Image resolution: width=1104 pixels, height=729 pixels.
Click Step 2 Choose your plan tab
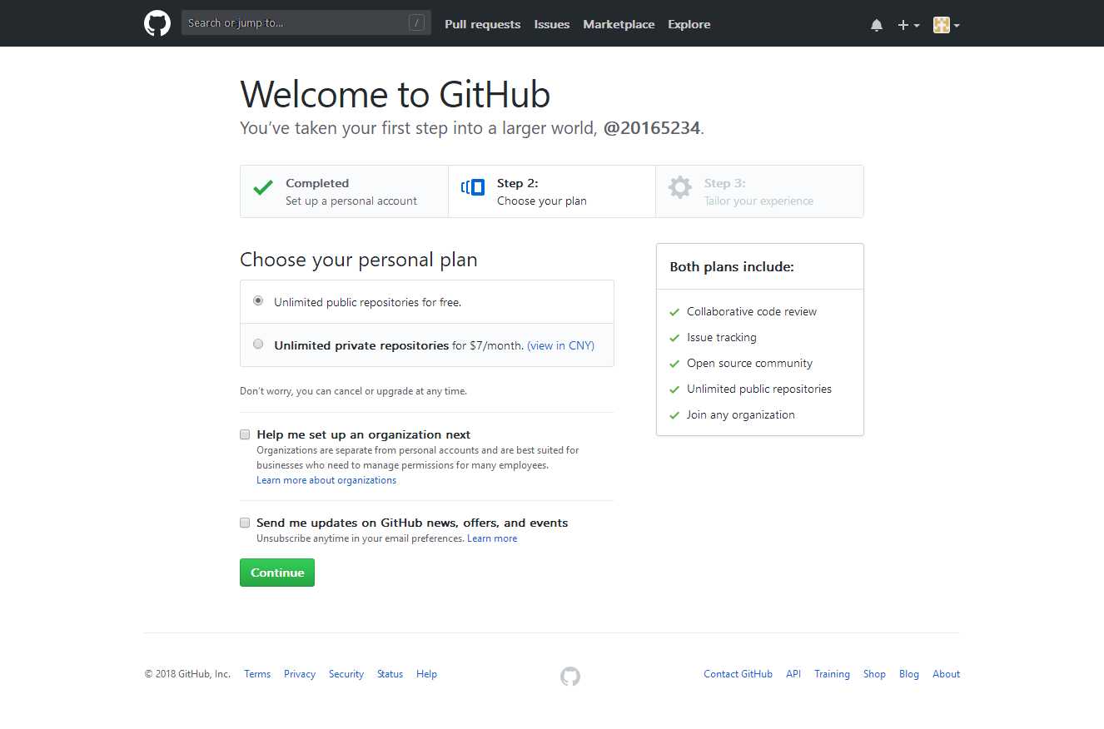pos(552,191)
